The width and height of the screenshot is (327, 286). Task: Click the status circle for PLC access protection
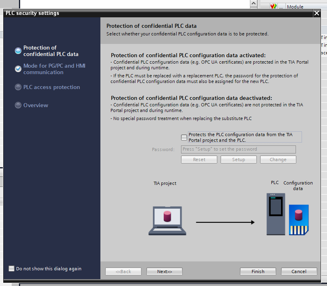(x=18, y=87)
